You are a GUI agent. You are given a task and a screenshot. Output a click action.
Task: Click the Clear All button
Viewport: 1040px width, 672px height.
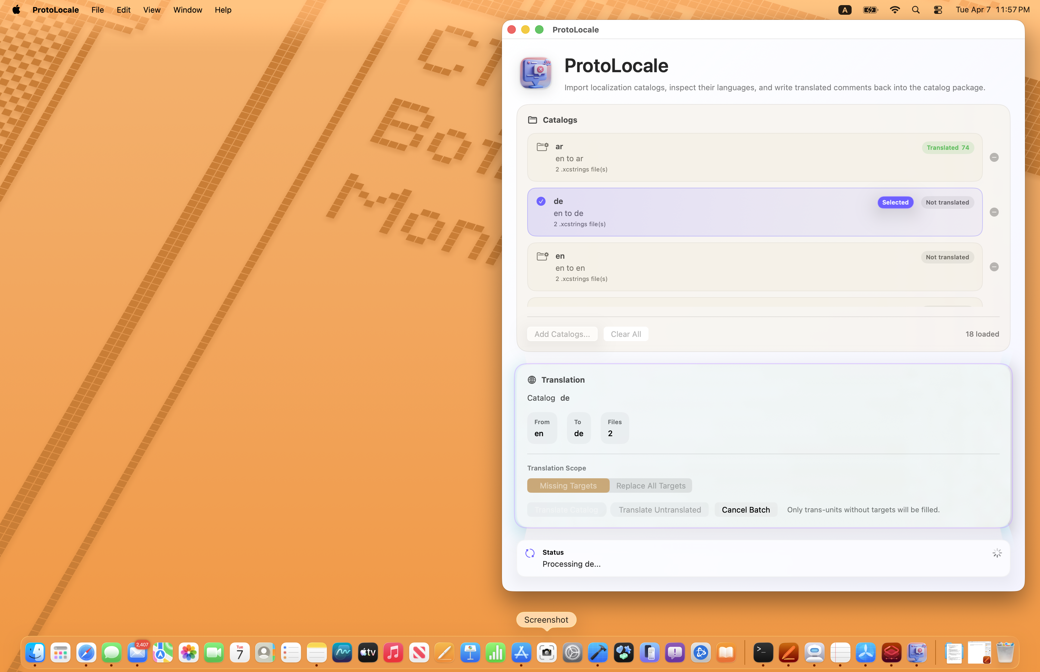pyautogui.click(x=625, y=334)
